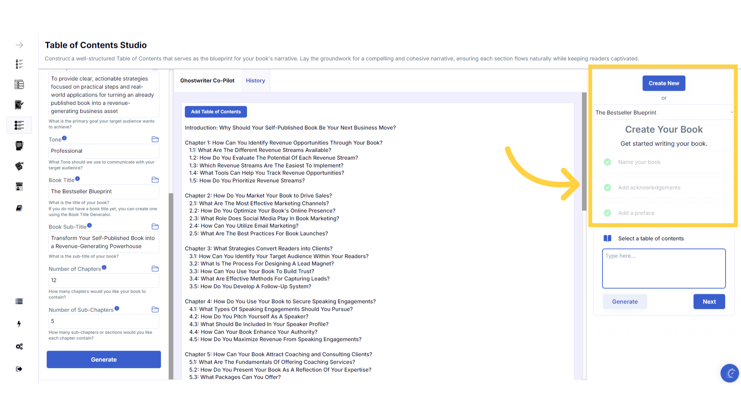This screenshot has height=417, width=741.
Task: Toggle the Add acknowledgements checkmark
Action: pyautogui.click(x=607, y=188)
